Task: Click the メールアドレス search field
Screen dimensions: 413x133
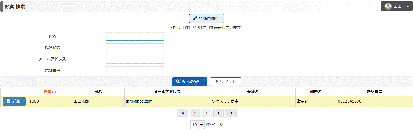Action: click(135, 59)
